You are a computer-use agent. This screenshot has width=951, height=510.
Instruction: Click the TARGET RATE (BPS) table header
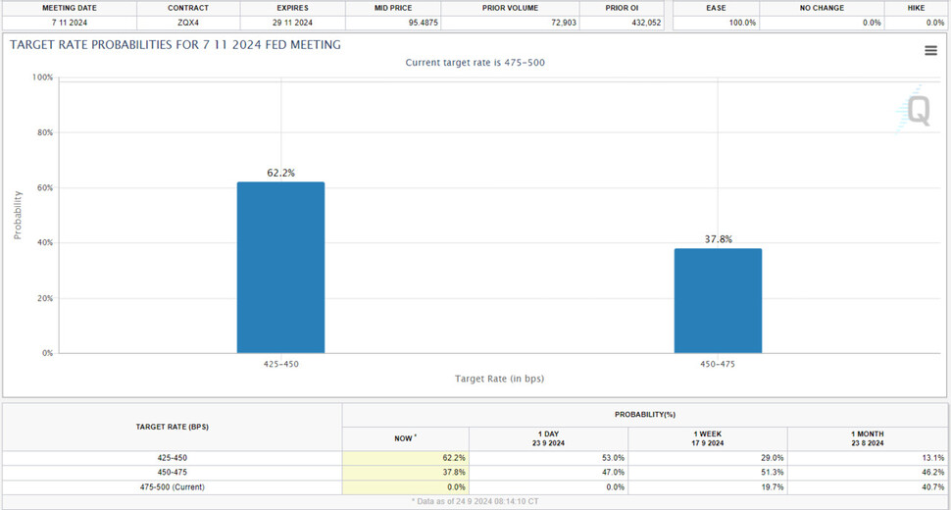point(172,427)
